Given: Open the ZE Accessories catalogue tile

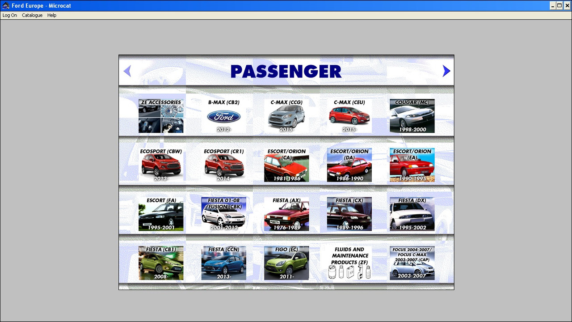Looking at the screenshot, I should [x=161, y=116].
